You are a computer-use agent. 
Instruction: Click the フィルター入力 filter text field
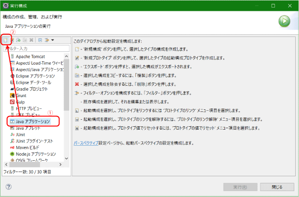36,49
